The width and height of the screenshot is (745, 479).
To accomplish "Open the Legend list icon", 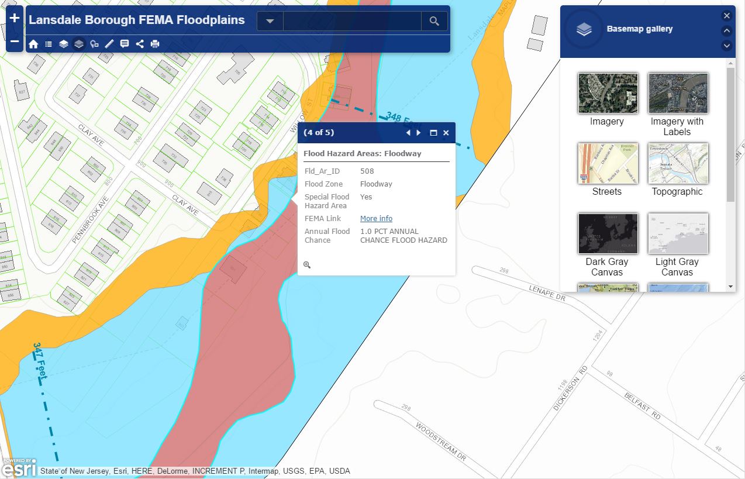I will coord(49,44).
